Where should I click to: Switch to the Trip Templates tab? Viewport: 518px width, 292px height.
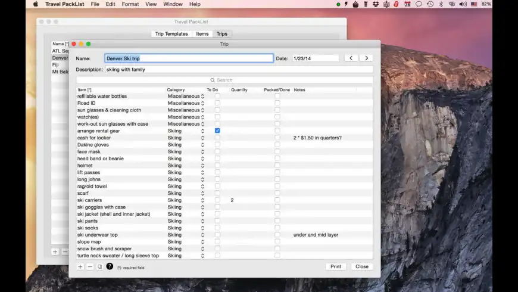coord(171,34)
